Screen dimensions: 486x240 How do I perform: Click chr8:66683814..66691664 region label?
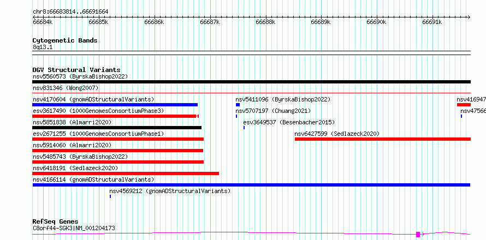coord(70,12)
